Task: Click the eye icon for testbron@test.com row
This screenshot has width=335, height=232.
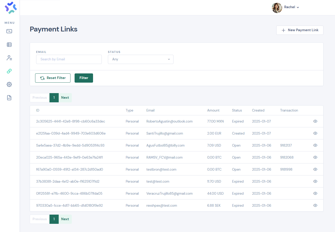Action: point(315,169)
